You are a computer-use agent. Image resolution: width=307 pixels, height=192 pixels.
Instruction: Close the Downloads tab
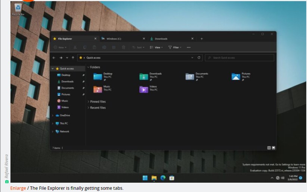192,39
